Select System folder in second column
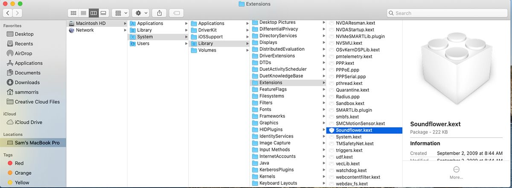512x188 pixels. (158, 37)
